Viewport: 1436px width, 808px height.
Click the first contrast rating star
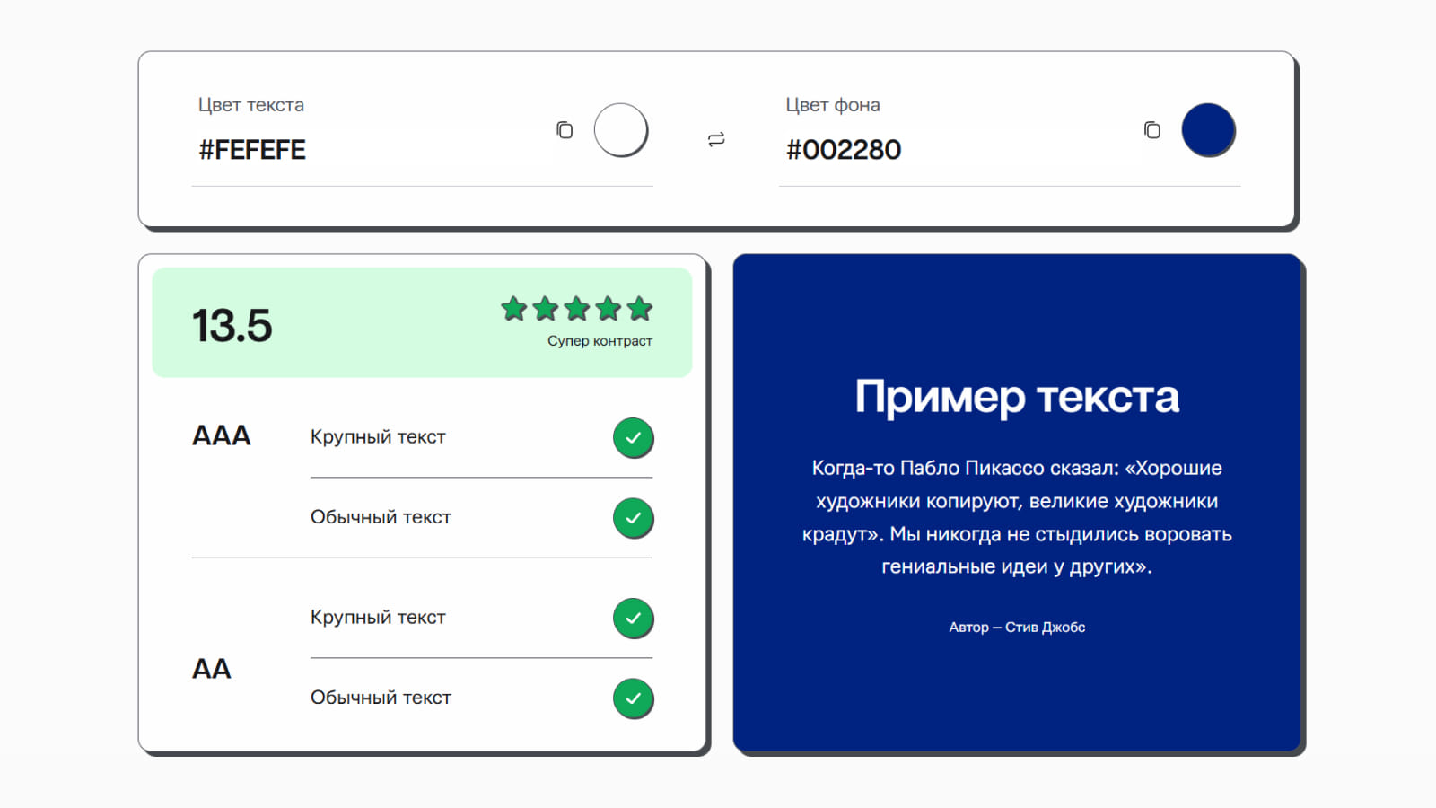pyautogui.click(x=512, y=309)
